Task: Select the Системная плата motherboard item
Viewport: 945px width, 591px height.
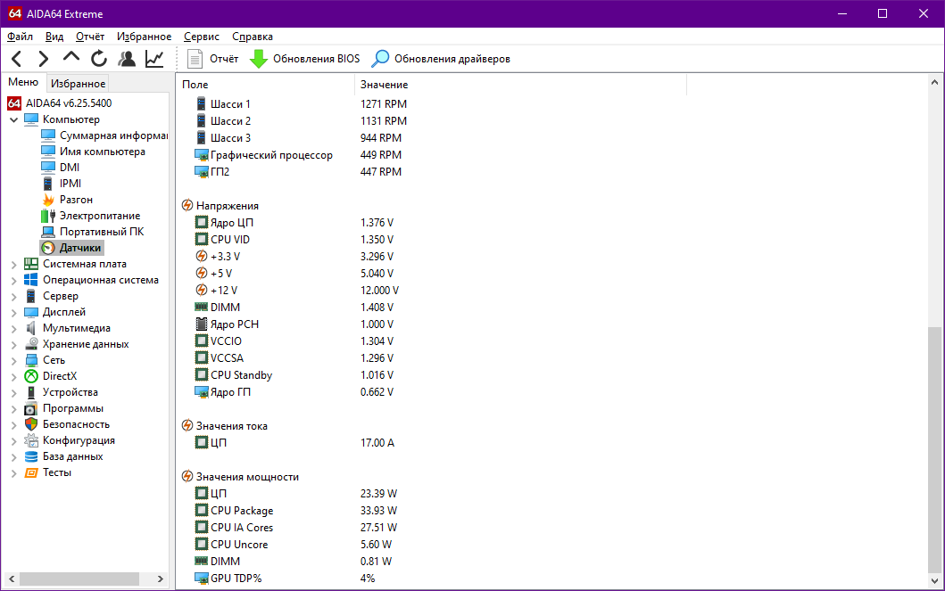Action: click(75, 264)
